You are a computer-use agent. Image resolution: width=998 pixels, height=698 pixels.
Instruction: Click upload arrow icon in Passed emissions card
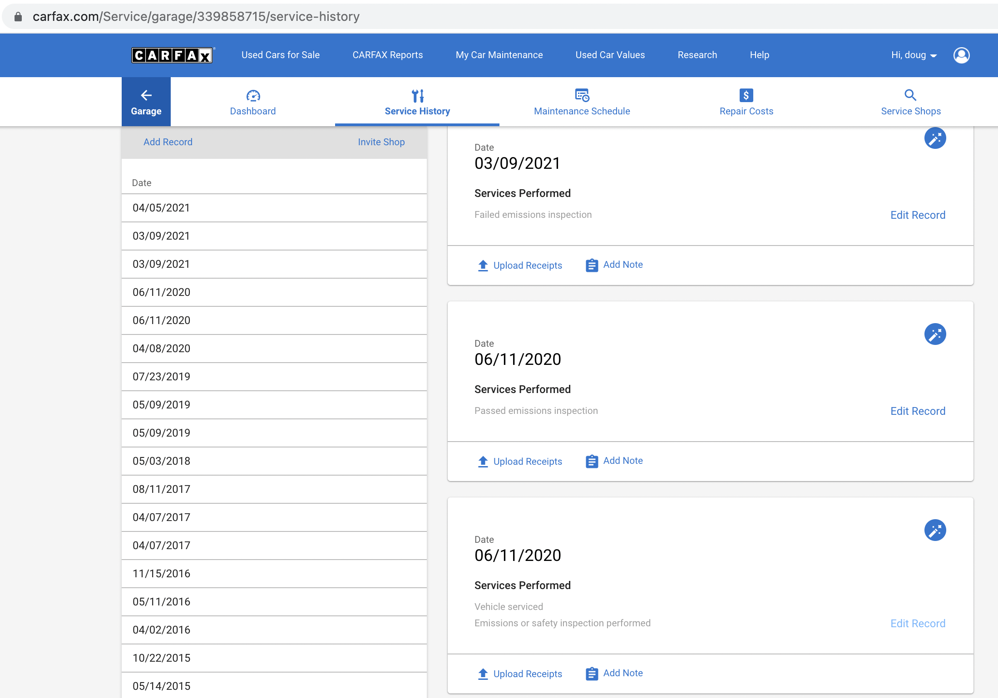tap(483, 462)
